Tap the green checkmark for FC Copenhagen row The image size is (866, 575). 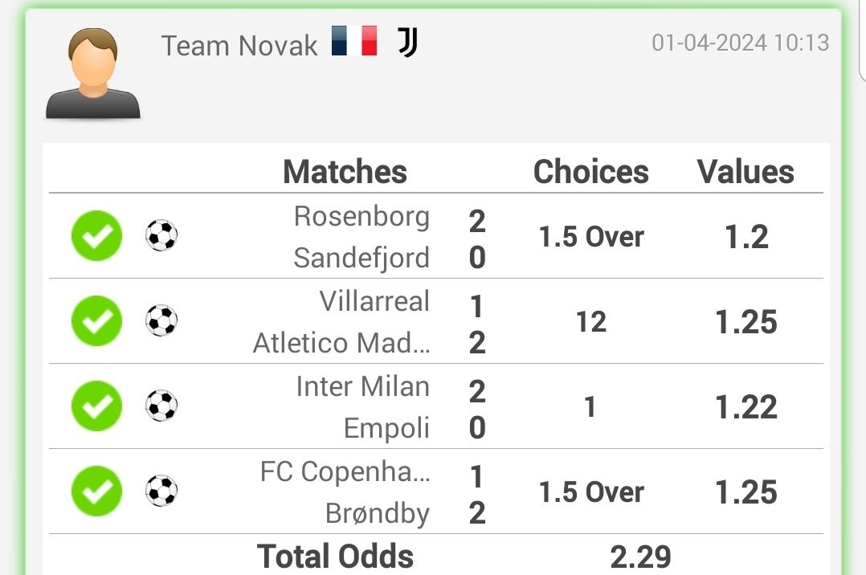(96, 491)
